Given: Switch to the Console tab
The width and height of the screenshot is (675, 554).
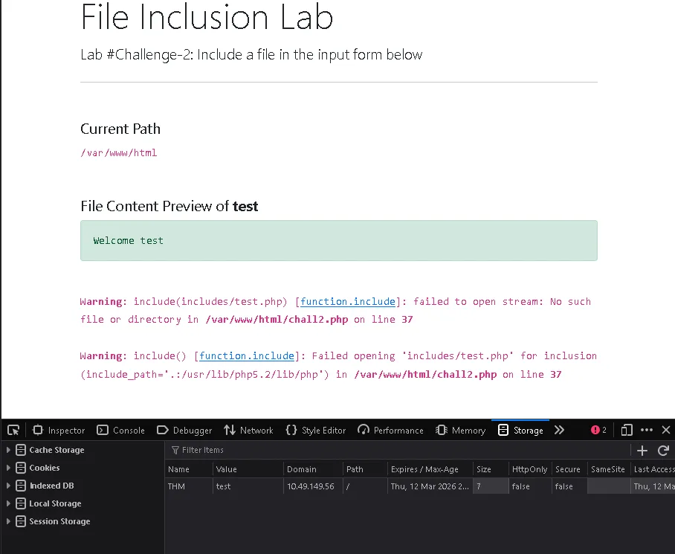Looking at the screenshot, I should 122,430.
